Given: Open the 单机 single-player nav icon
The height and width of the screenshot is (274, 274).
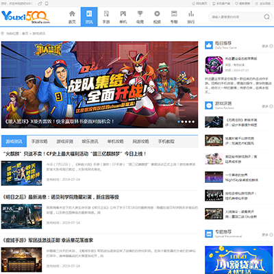Looking at the screenshot, I should tap(123, 14).
